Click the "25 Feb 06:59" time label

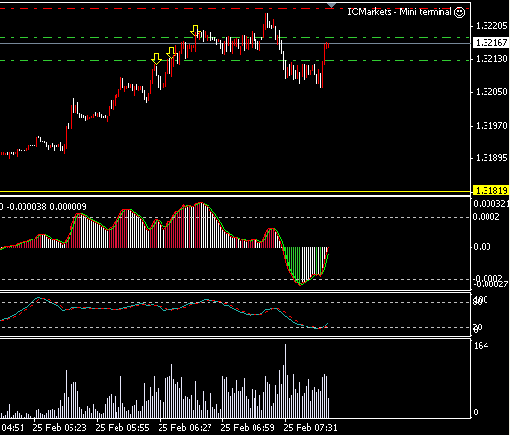pos(248,427)
